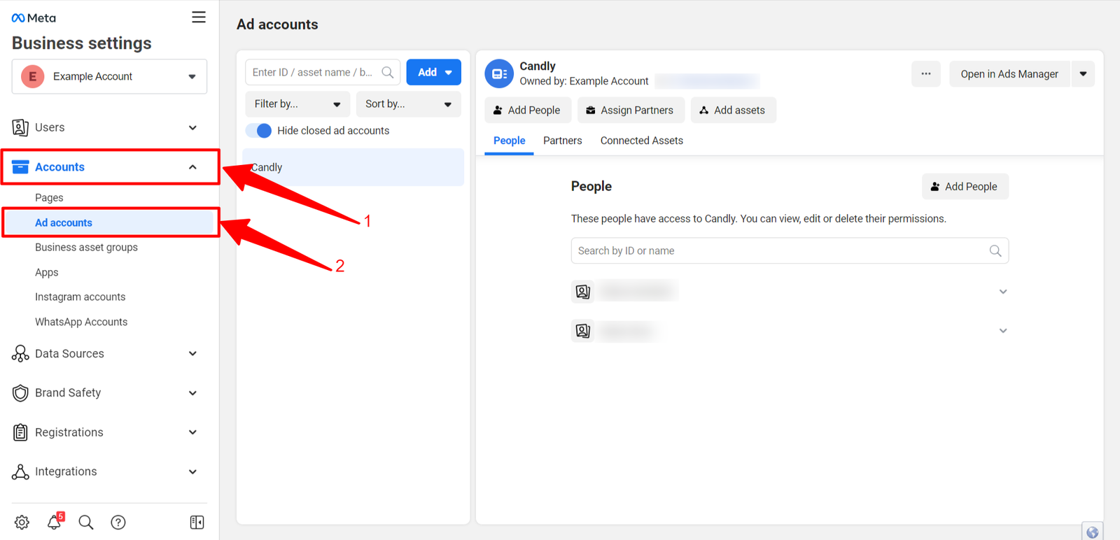Image resolution: width=1120 pixels, height=540 pixels.
Task: Open the hamburger menu icon
Action: (x=199, y=17)
